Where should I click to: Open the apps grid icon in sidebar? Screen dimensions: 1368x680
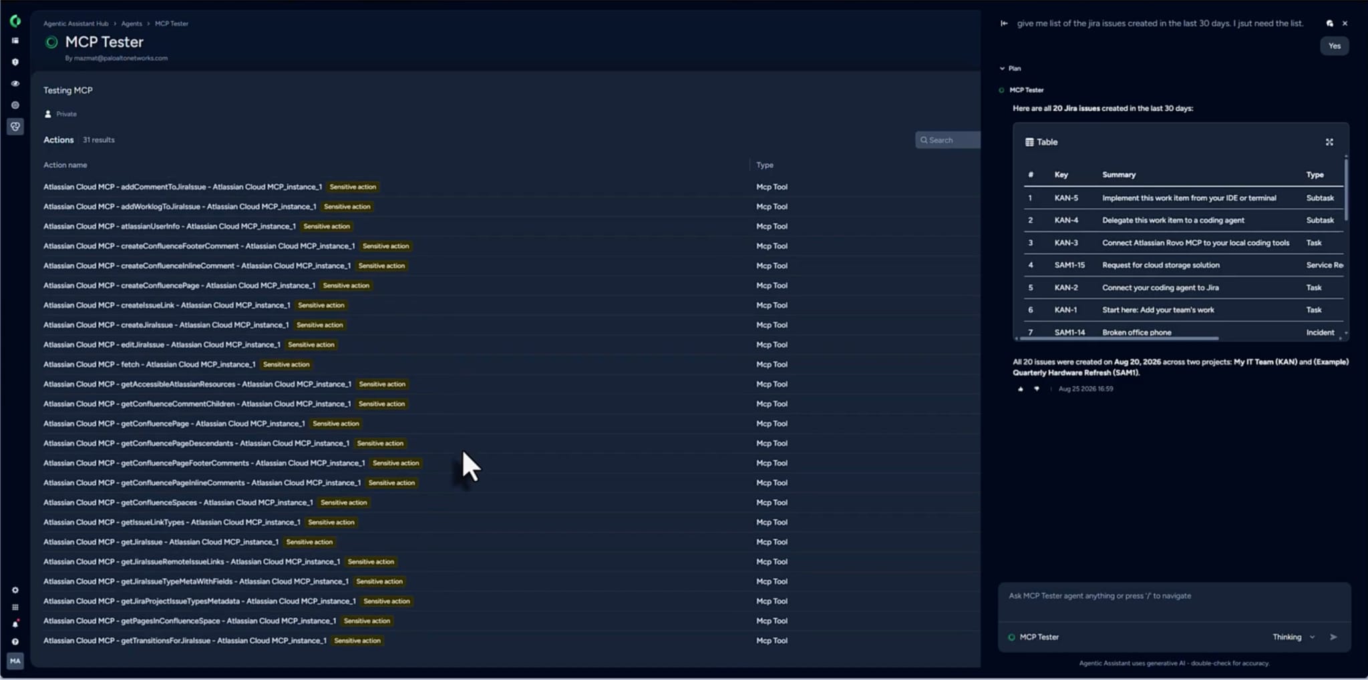click(x=15, y=607)
